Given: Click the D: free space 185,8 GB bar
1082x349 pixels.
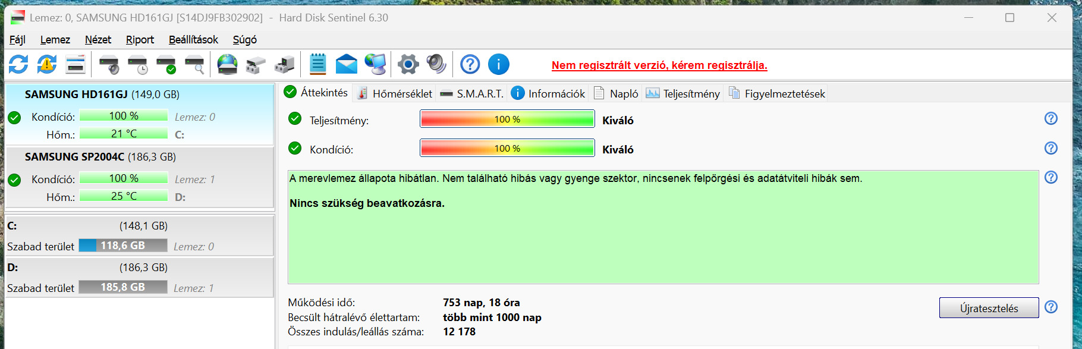Looking at the screenshot, I should point(123,287).
